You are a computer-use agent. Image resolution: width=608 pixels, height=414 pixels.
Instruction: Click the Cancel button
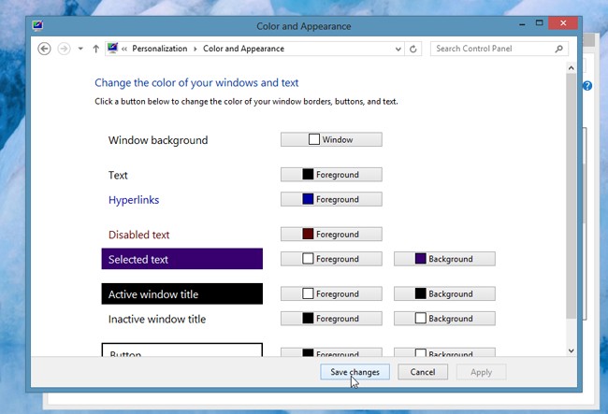tap(423, 372)
